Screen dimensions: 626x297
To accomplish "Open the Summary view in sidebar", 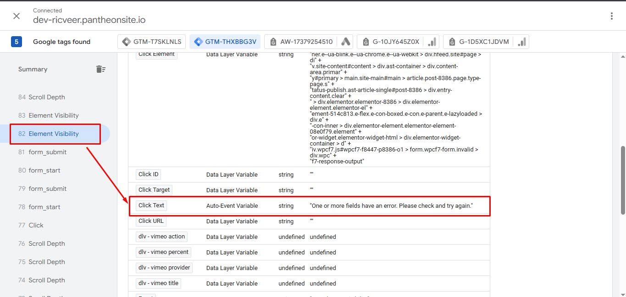I will click(33, 69).
